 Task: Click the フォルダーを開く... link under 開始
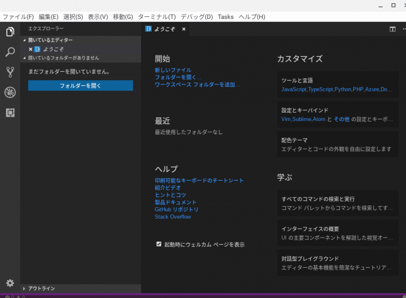(x=178, y=77)
